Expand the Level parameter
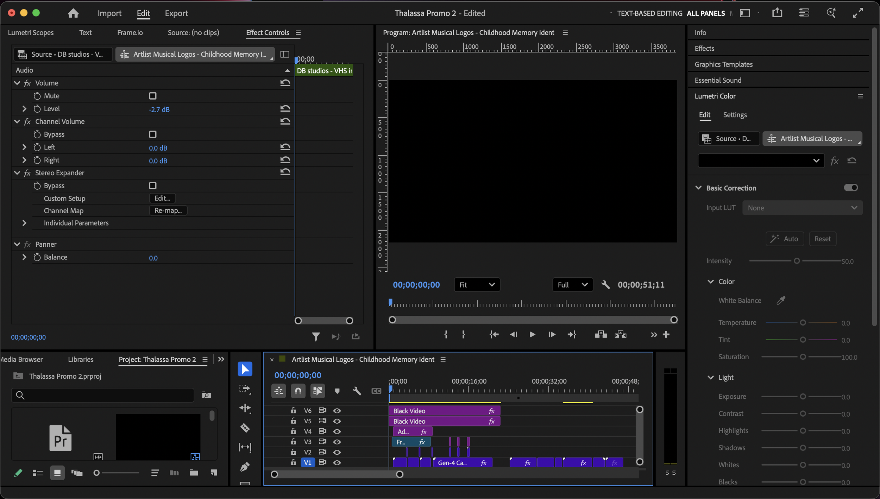880x499 pixels. [x=24, y=109]
